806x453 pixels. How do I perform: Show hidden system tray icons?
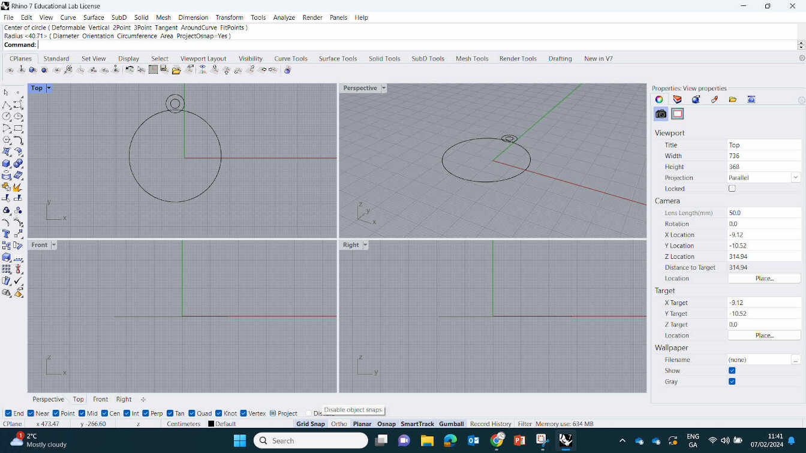(622, 441)
